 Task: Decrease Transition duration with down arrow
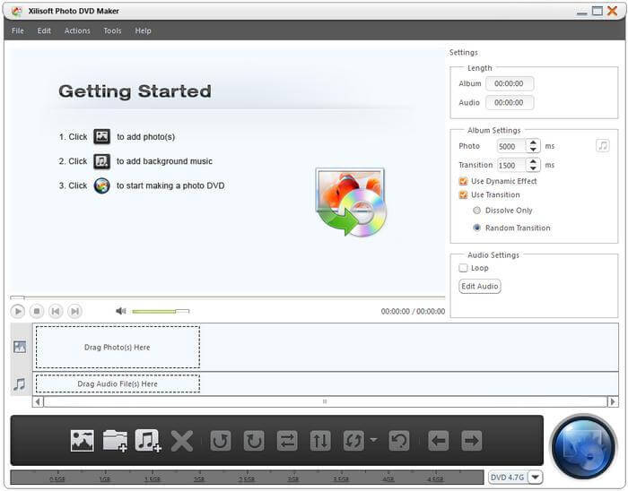(x=533, y=168)
